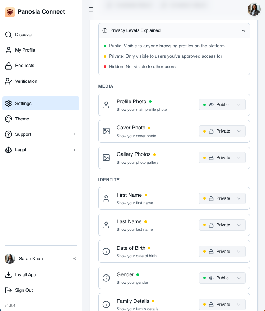Click the Panosia Connect shield logo

pos(10,12)
